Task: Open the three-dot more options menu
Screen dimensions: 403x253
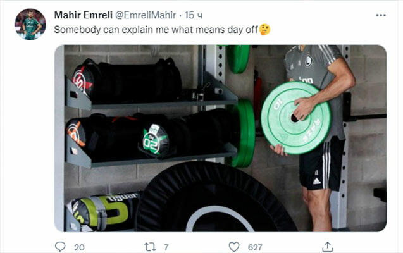Action: point(381,15)
